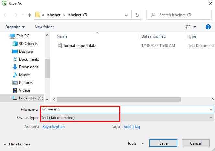Open the labelnet breadcrumb folder

tap(54, 15)
